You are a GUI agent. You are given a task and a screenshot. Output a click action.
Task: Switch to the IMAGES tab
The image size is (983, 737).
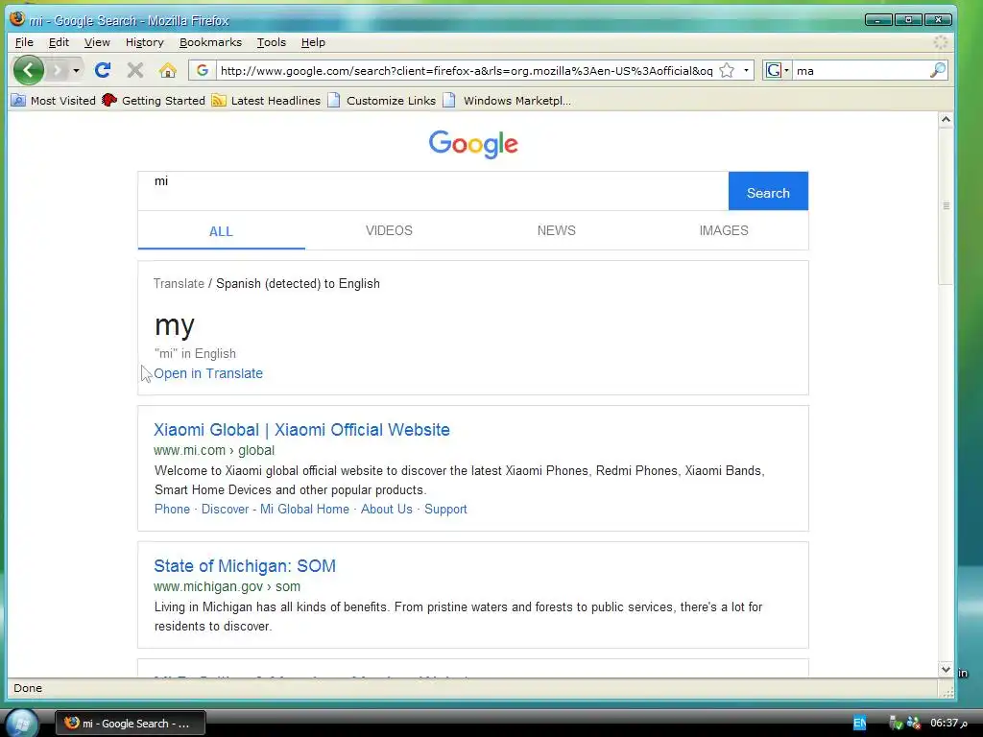[x=724, y=230]
